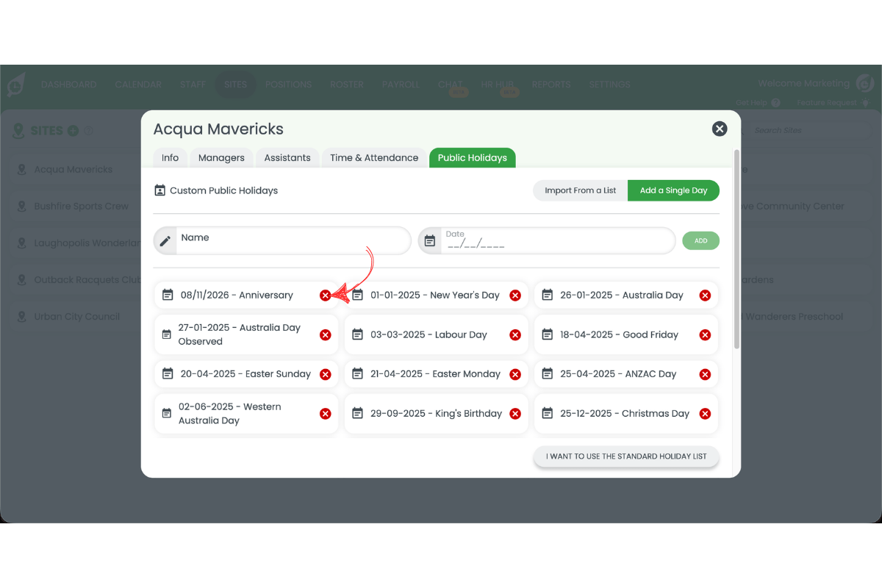The width and height of the screenshot is (882, 588).
Task: Focus the holiday Name input field
Action: tap(291, 240)
